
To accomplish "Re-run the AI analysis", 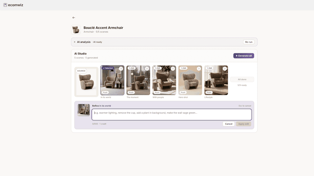I will pos(249,42).
